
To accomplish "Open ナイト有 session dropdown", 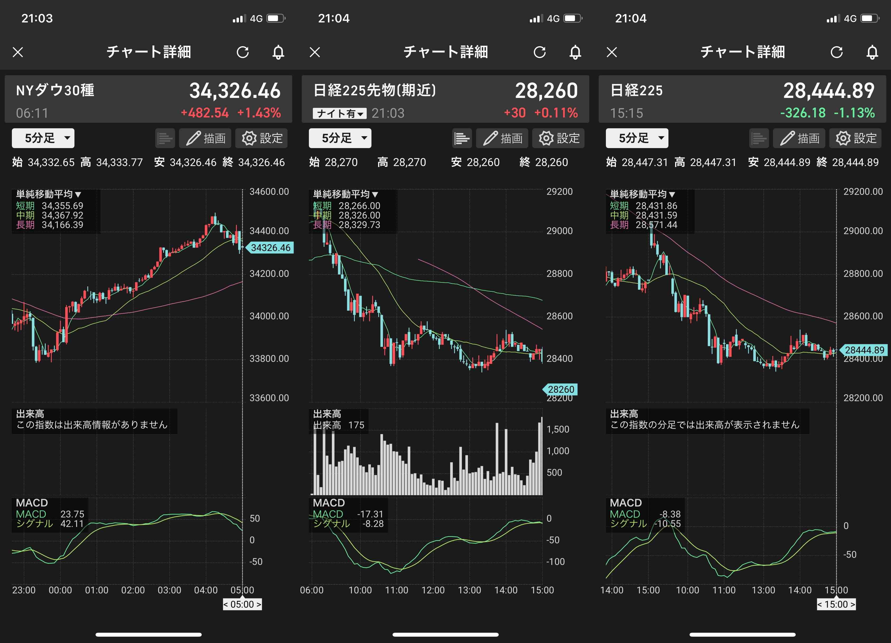I will point(340,114).
